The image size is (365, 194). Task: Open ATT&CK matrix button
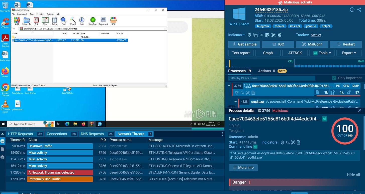[x=295, y=53]
